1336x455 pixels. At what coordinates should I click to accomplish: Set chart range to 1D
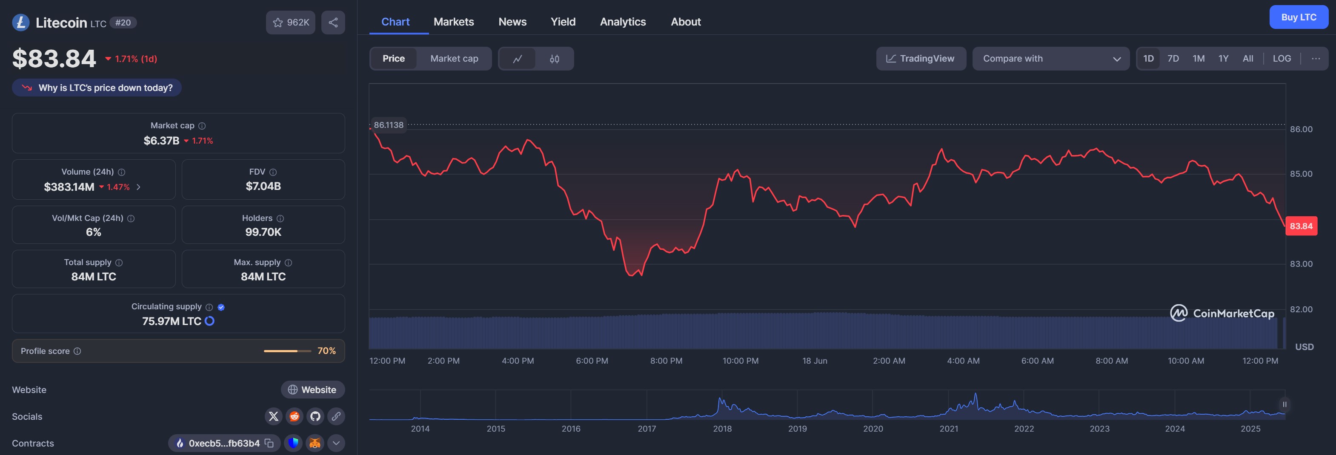tap(1148, 59)
